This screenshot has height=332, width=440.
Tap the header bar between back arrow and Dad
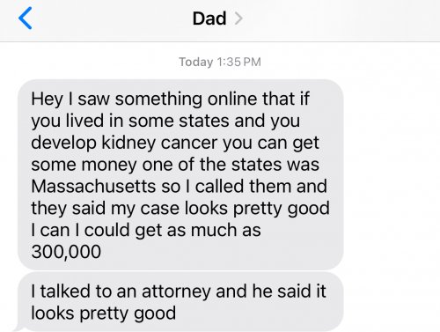tap(113, 20)
